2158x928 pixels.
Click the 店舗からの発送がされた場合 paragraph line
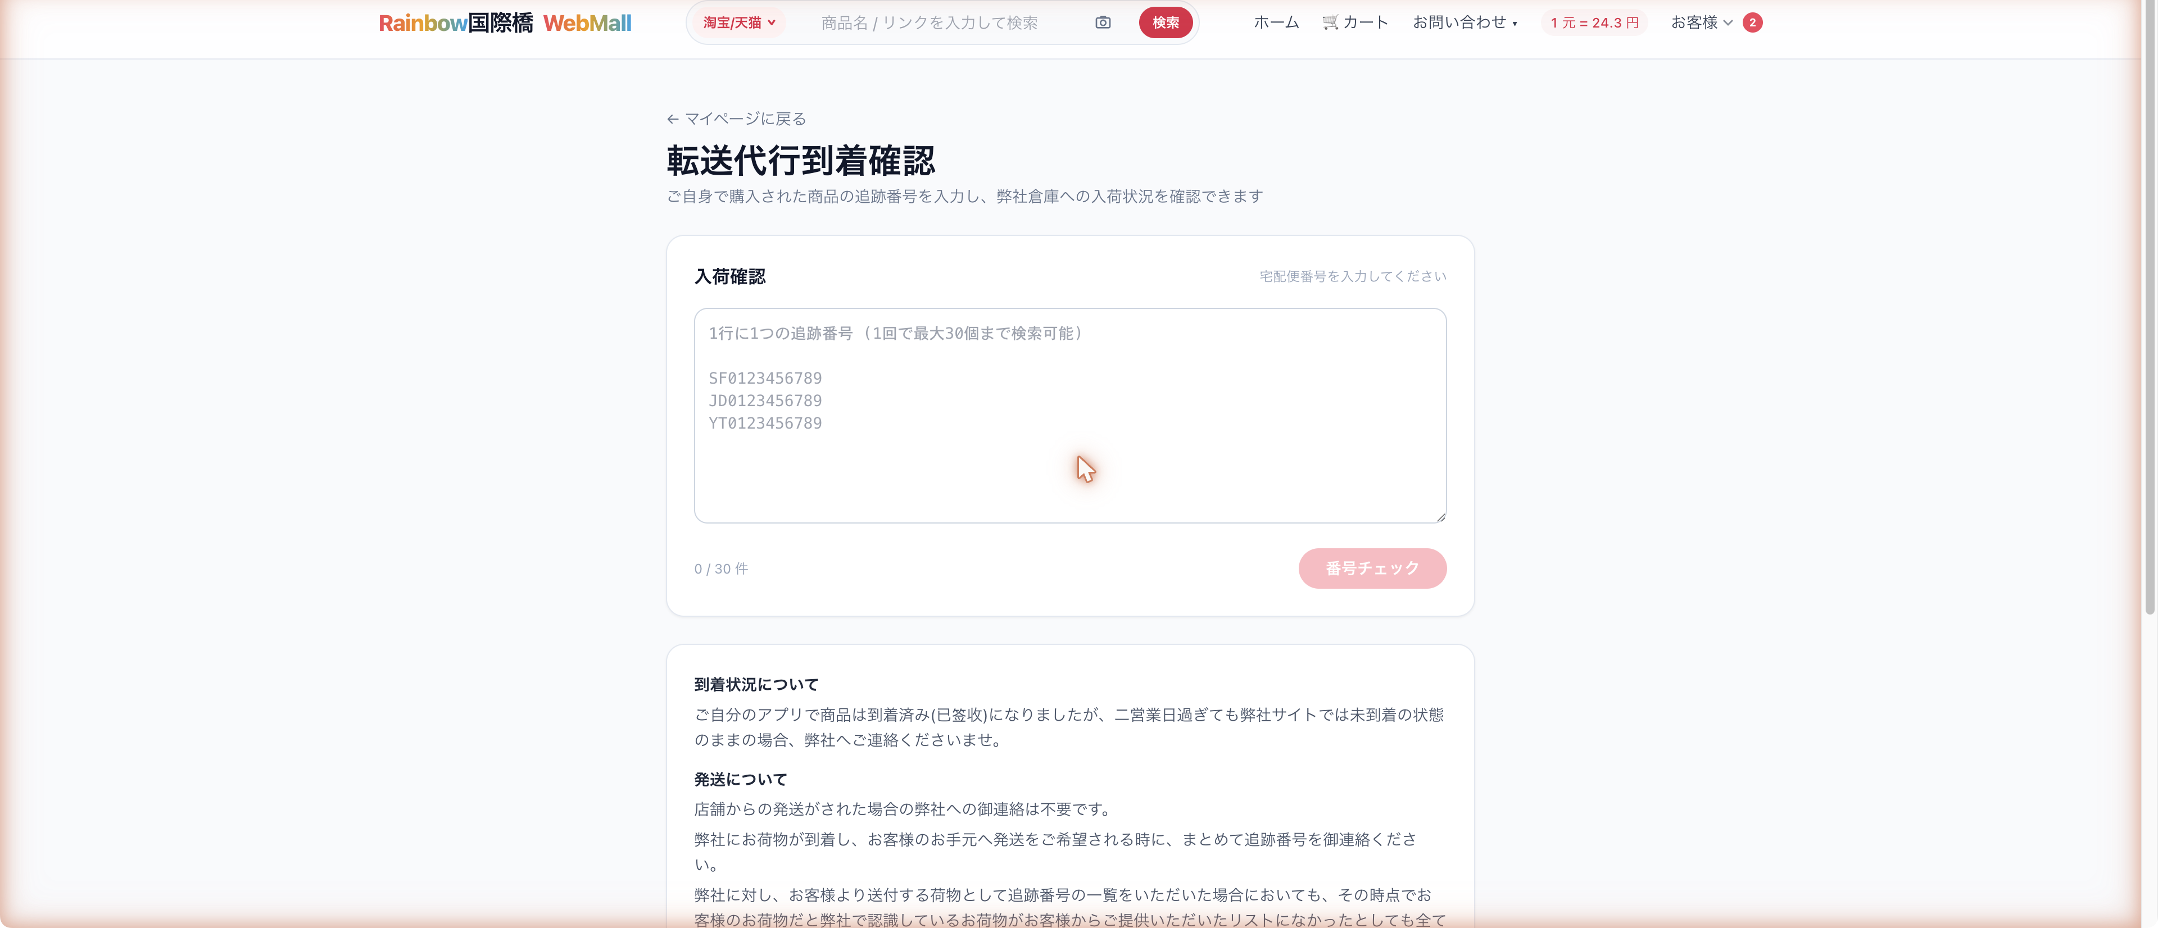pyautogui.click(x=903, y=809)
